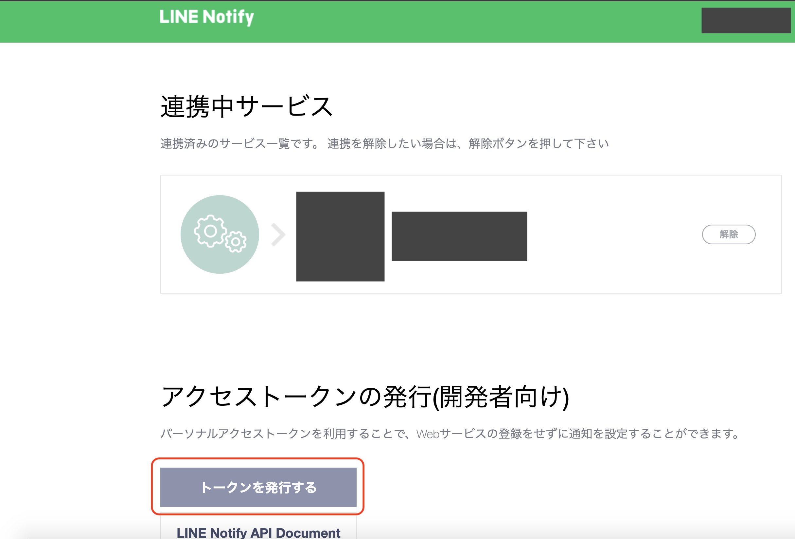Click the 連携中サービス heading

click(247, 107)
